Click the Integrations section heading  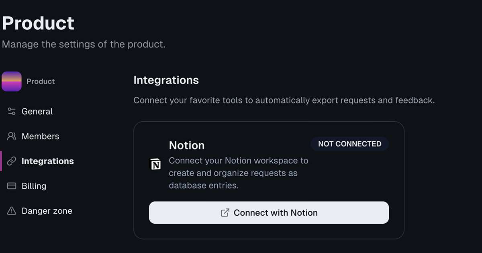166,80
